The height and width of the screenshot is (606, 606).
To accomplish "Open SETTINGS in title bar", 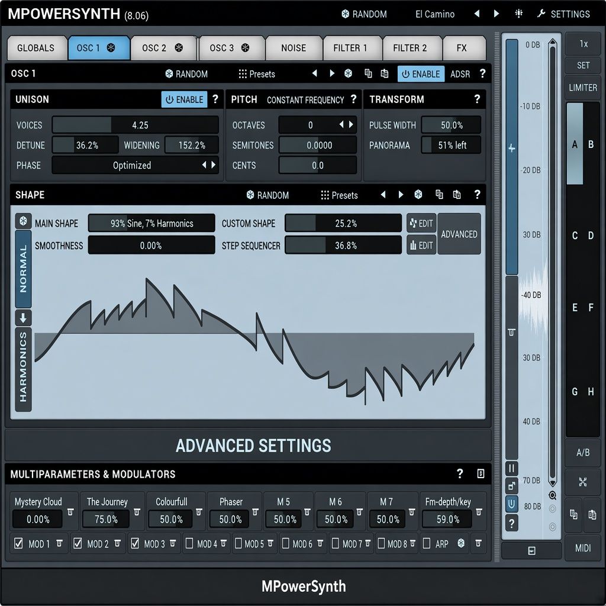I will click(x=563, y=14).
